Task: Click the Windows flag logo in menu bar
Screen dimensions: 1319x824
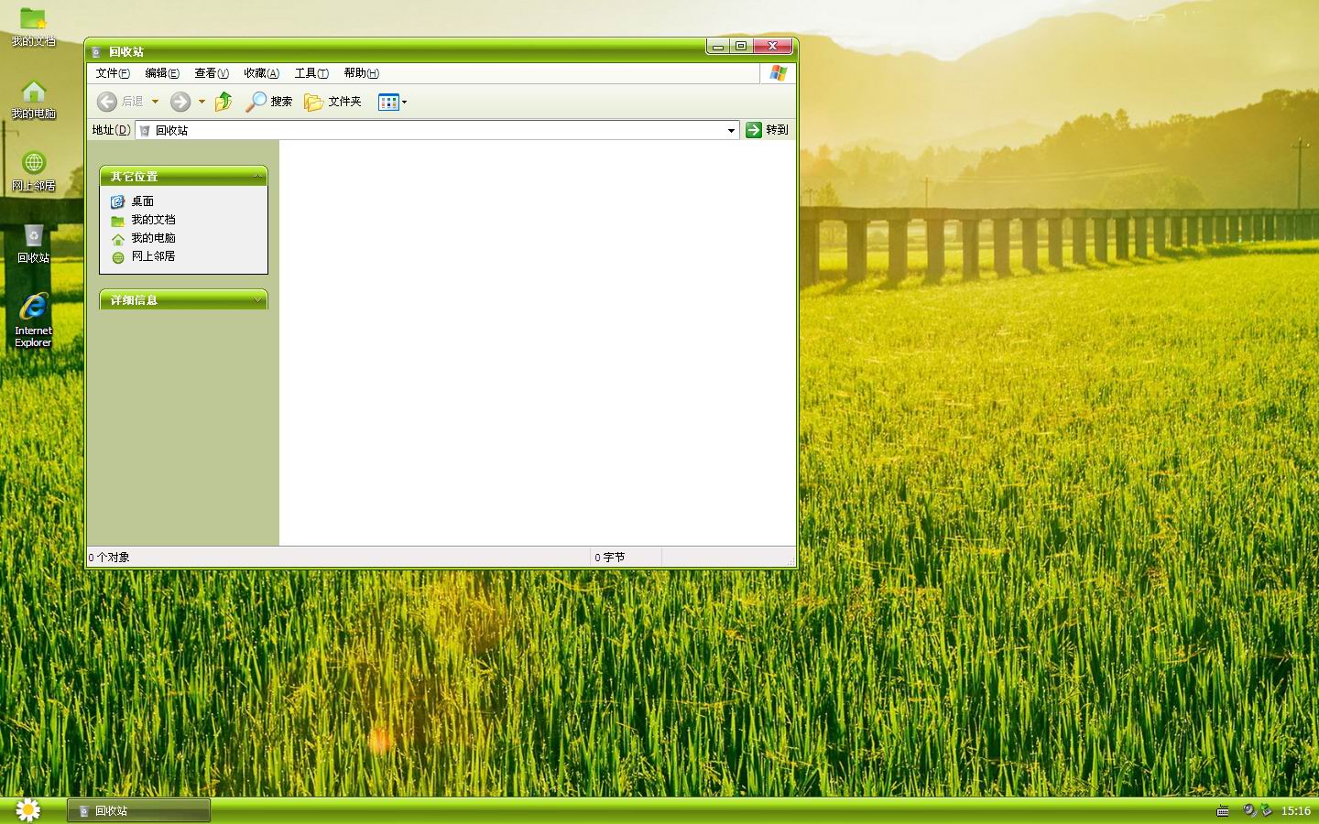Action: pyautogui.click(x=778, y=73)
